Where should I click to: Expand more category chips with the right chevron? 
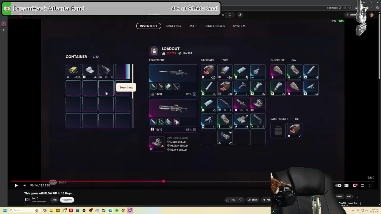358,196
